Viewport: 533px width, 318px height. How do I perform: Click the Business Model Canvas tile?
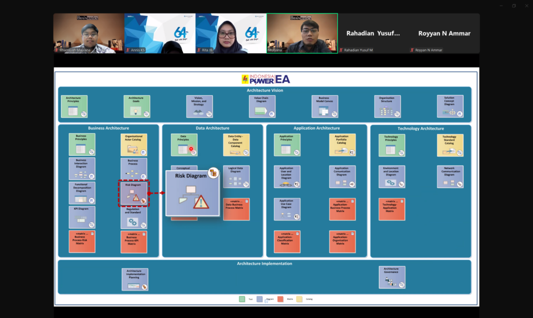tap(325, 107)
